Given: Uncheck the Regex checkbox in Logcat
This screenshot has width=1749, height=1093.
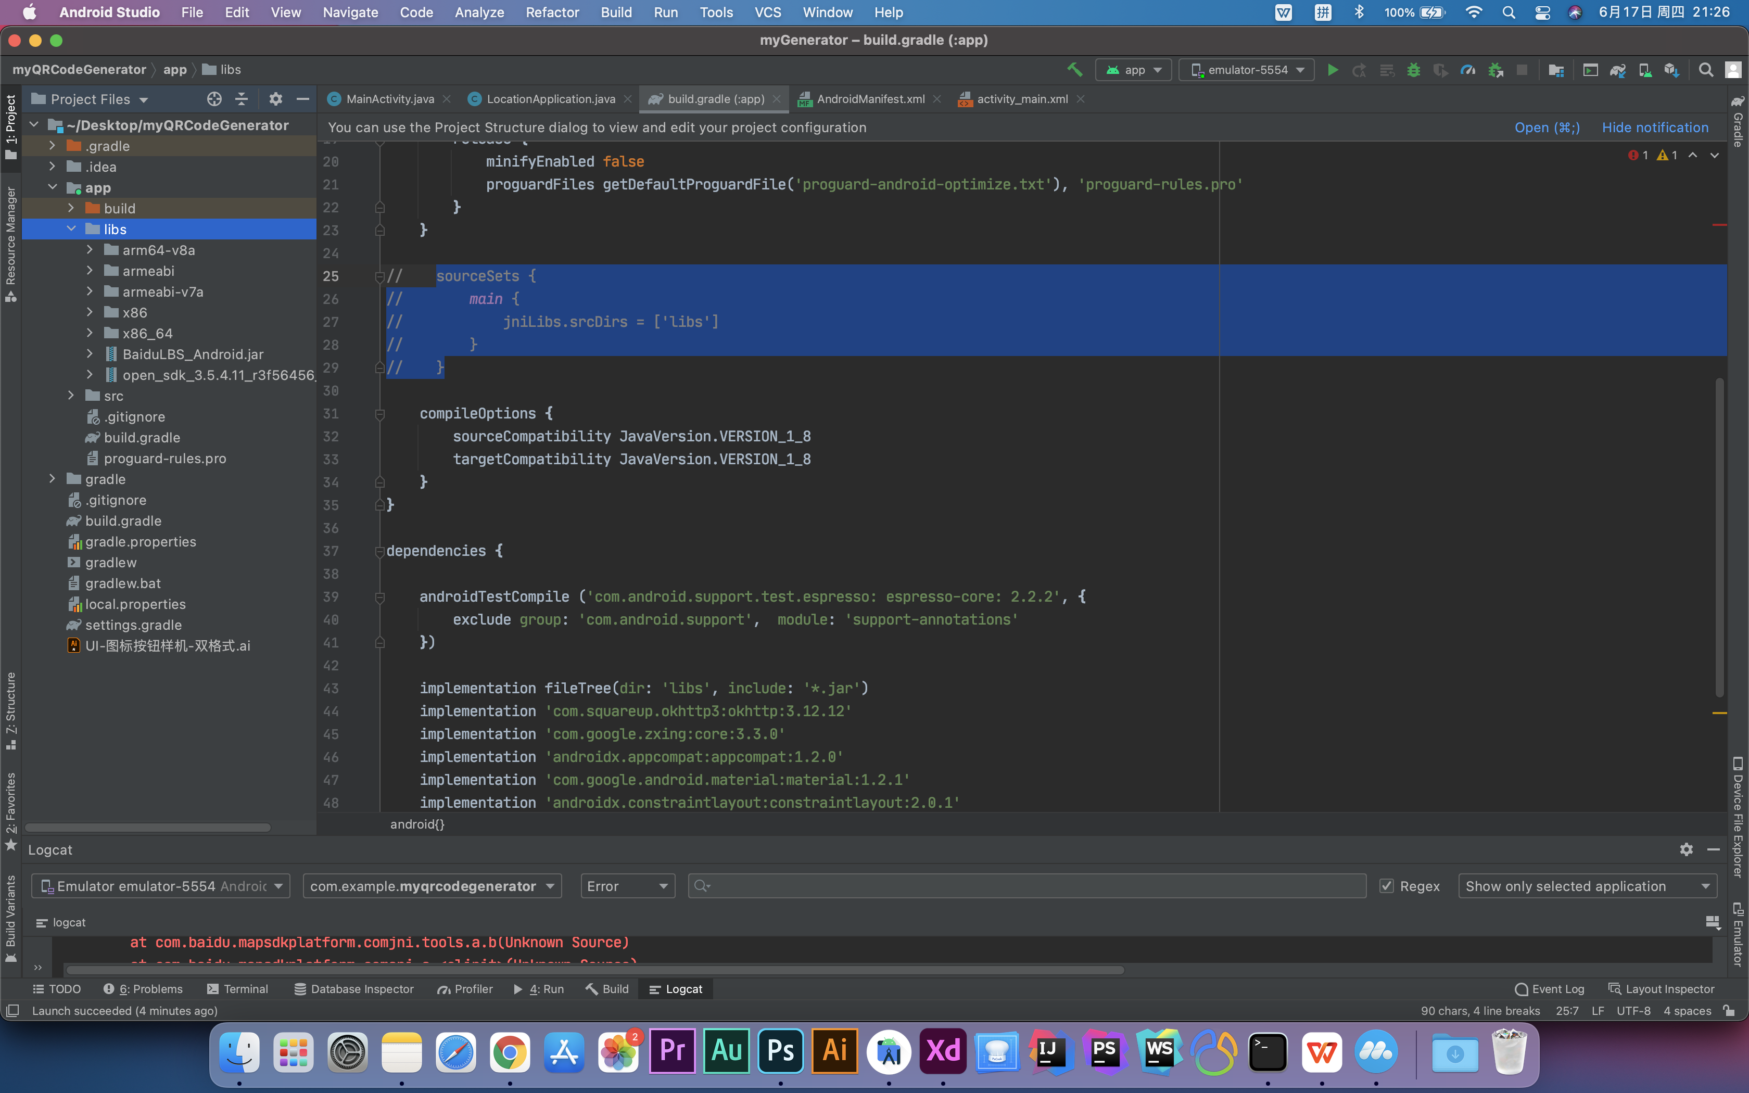Looking at the screenshot, I should pos(1387,885).
